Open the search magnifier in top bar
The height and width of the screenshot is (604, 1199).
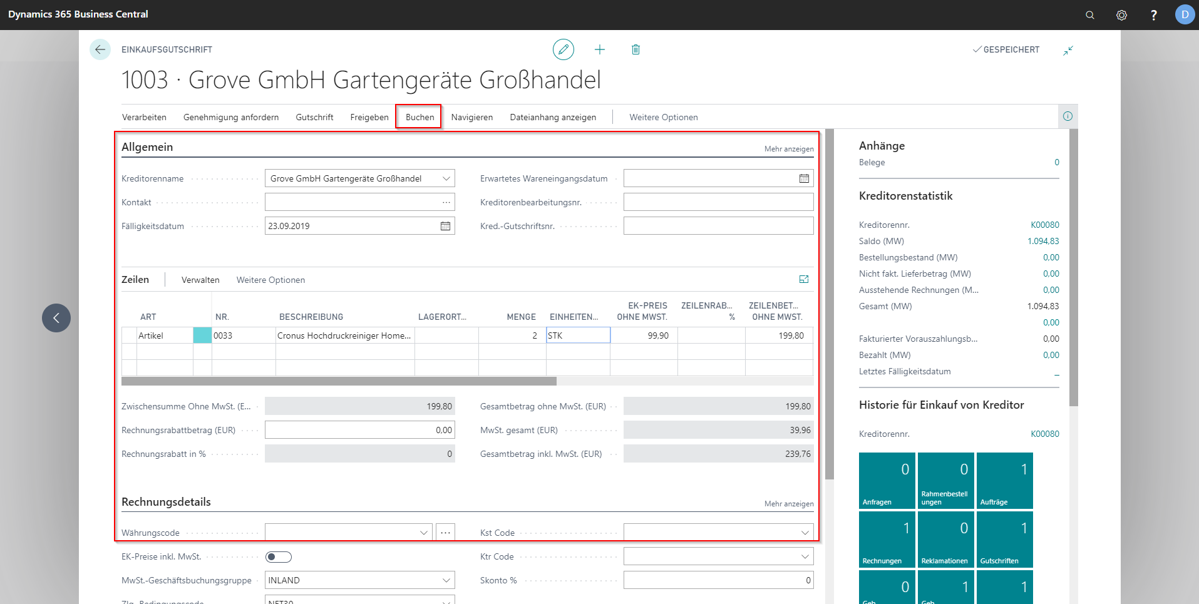[1090, 15]
